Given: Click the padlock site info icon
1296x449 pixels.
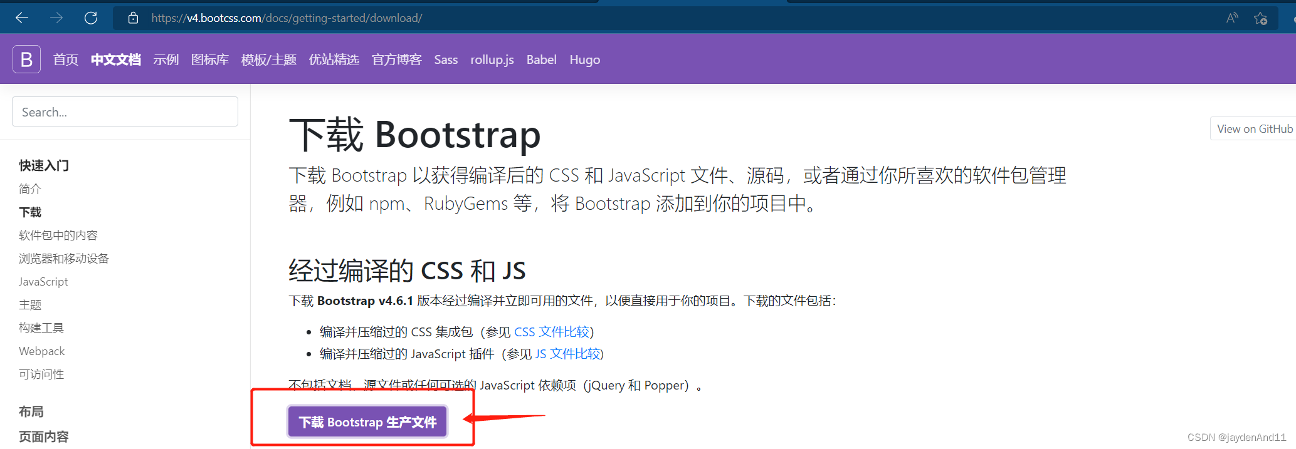Looking at the screenshot, I should [133, 18].
